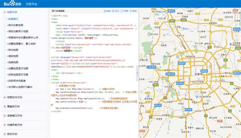Screen dimensions: 241x138
Task: Click the <!DOCTYPE html> code line
Action: point(60,16)
